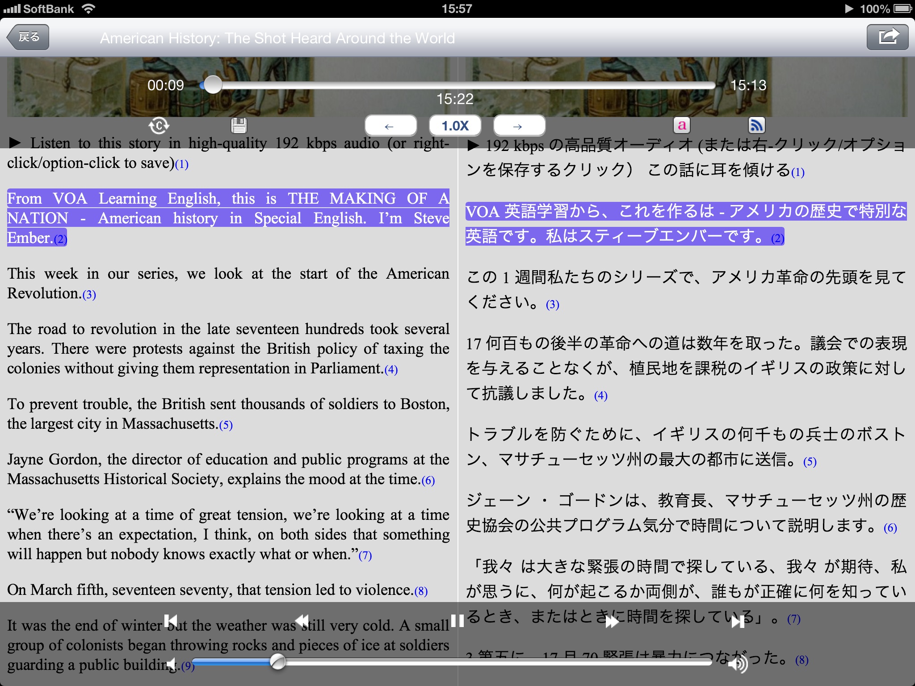Open the share/export icon
Viewport: 915px width, 686px height.
coord(887,37)
